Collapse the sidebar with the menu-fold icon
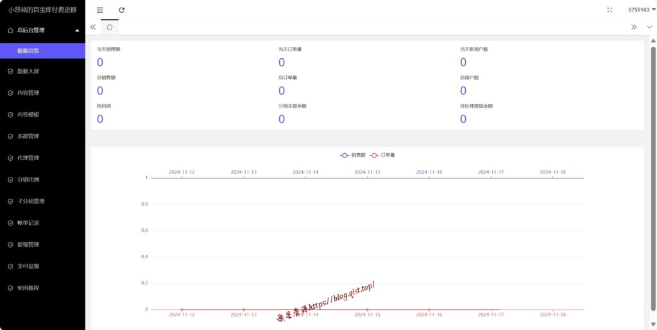This screenshot has height=330, width=657. 99,10
